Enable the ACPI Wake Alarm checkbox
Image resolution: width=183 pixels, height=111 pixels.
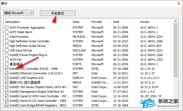tap(7, 32)
